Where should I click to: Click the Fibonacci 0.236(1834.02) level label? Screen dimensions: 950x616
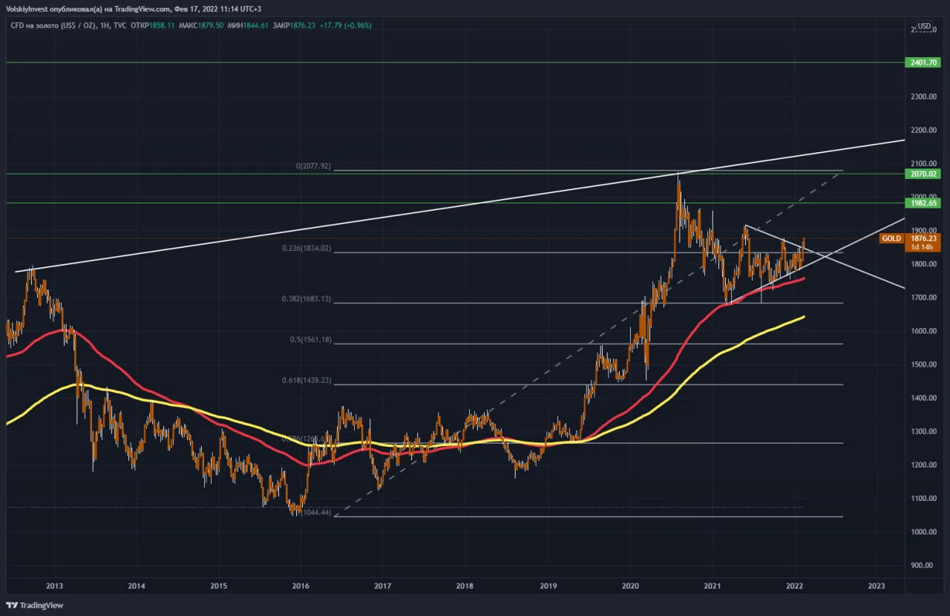click(307, 249)
